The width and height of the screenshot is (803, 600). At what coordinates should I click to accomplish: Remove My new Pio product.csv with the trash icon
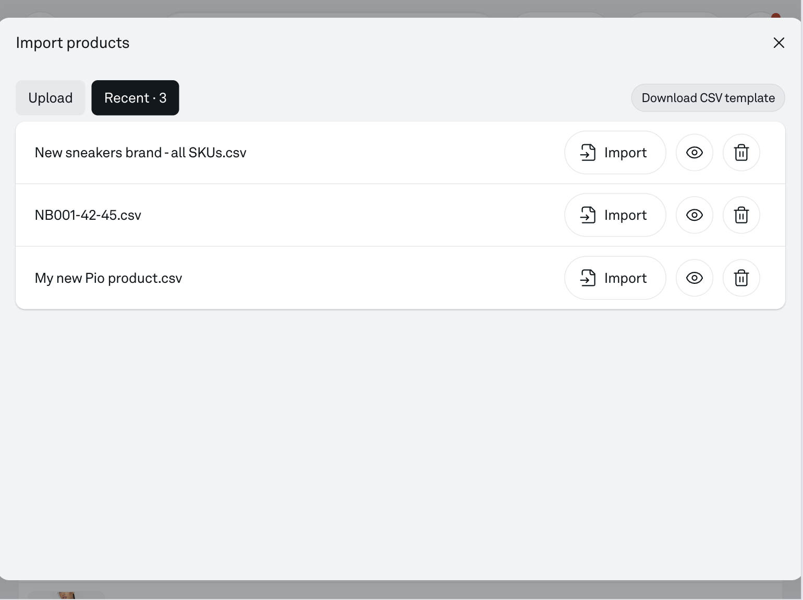point(741,278)
